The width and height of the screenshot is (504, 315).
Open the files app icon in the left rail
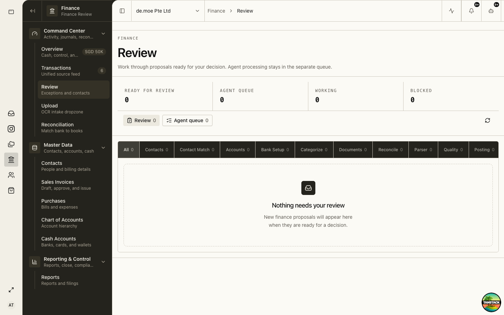pyautogui.click(x=11, y=144)
